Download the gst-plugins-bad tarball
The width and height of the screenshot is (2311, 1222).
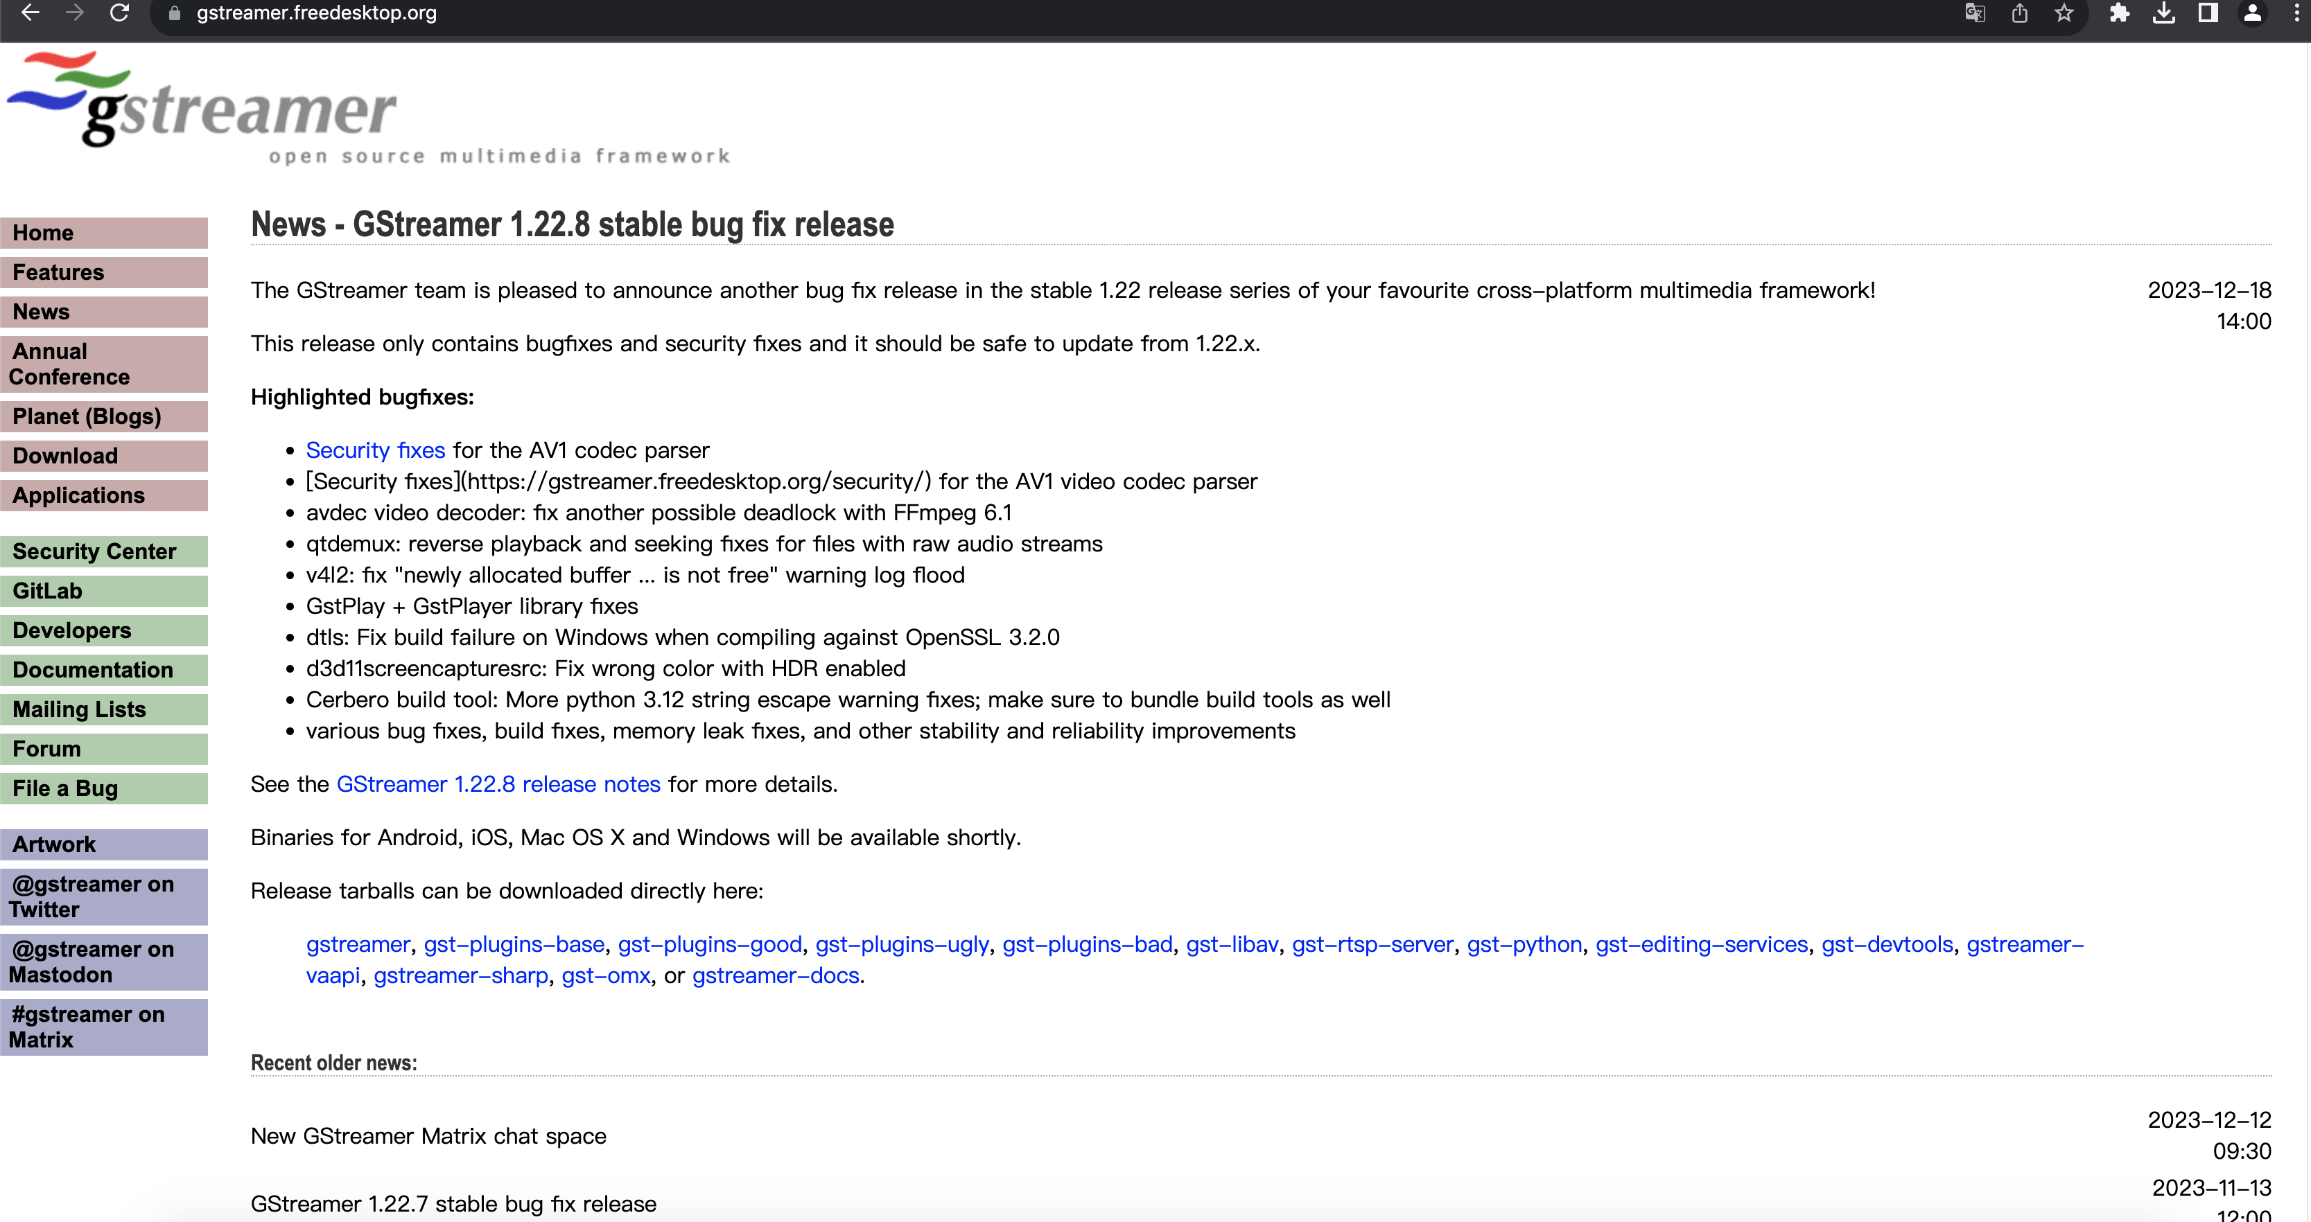pyautogui.click(x=1088, y=945)
